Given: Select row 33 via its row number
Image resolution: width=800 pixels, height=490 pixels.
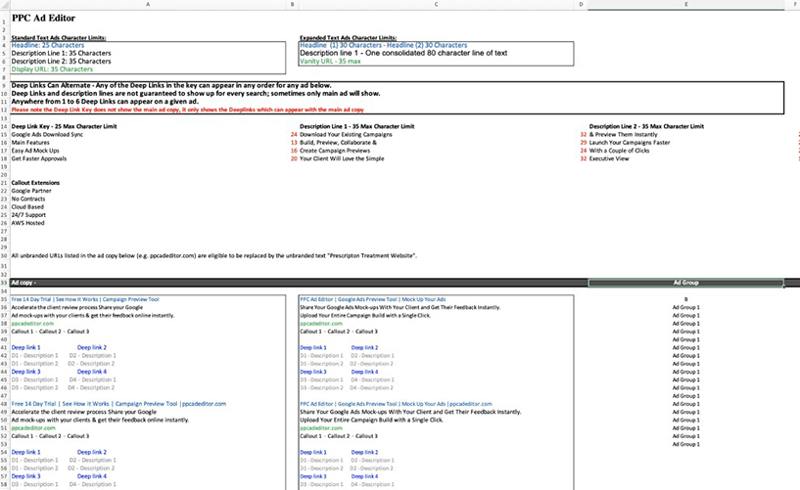Looking at the screenshot, I should pos(4,282).
